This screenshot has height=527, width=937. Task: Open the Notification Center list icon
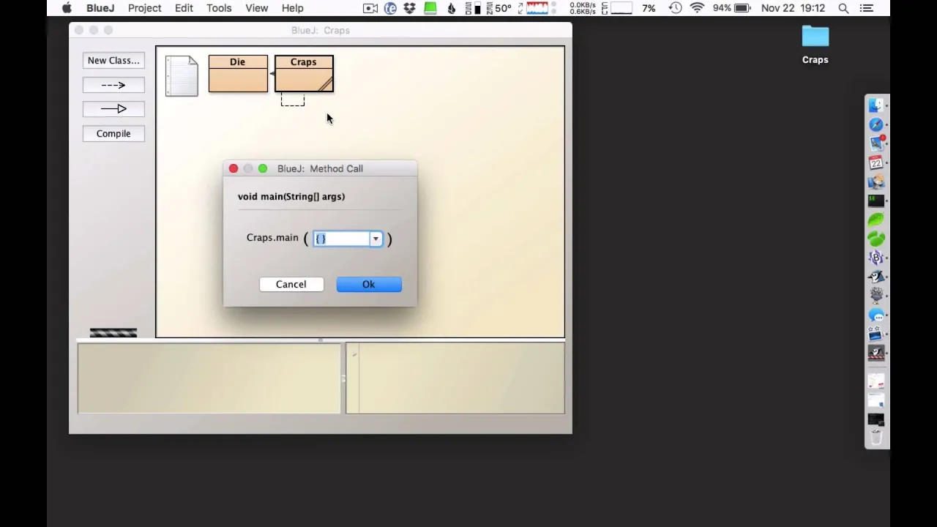click(x=867, y=8)
